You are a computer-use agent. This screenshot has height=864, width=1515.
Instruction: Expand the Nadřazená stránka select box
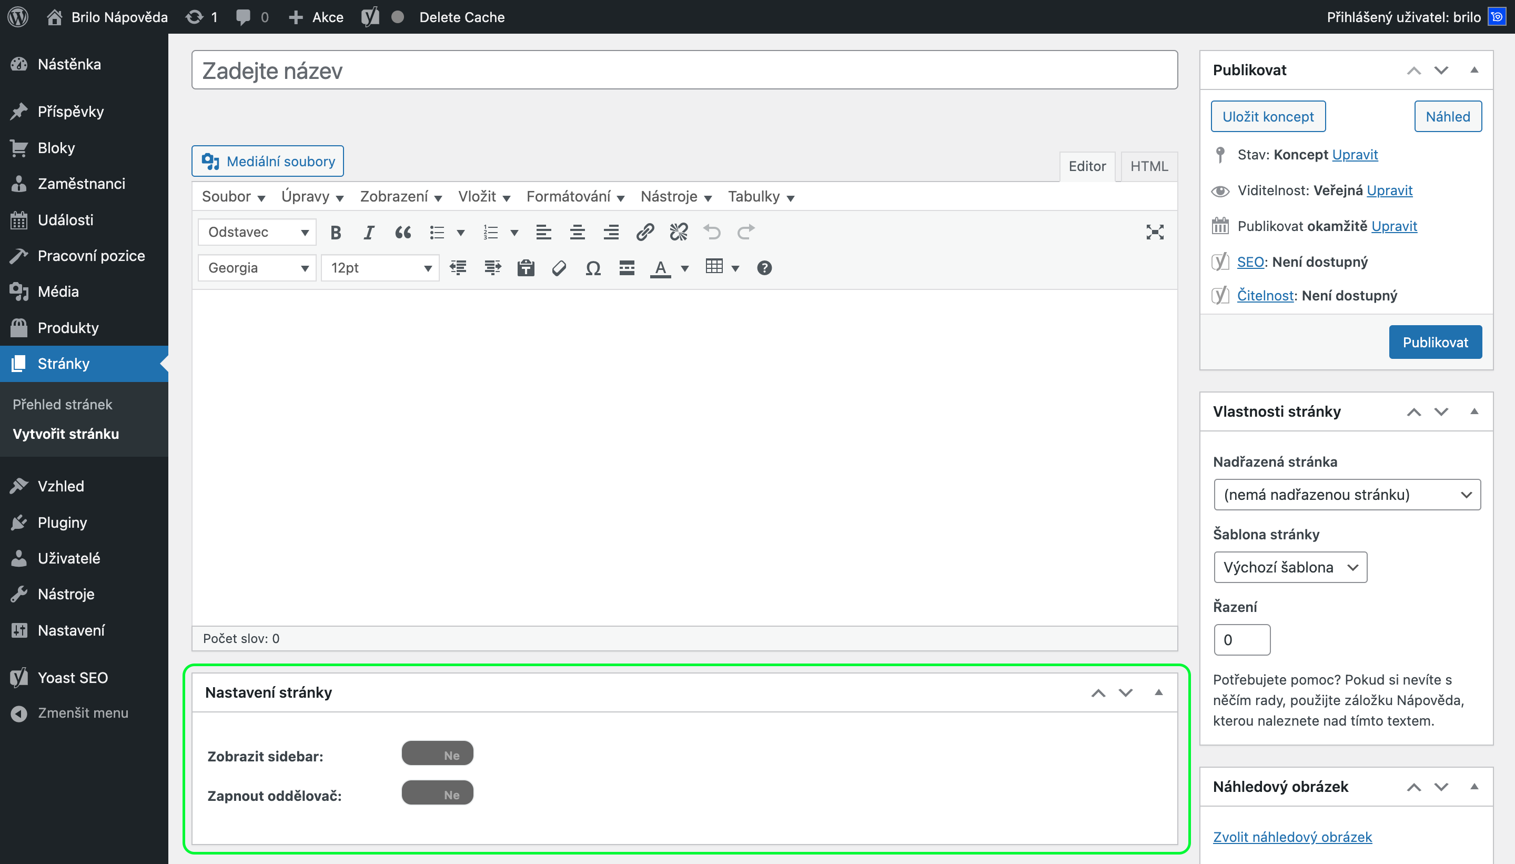1347,494
